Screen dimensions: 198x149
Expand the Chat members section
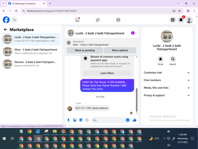pyautogui.click(x=167, y=80)
